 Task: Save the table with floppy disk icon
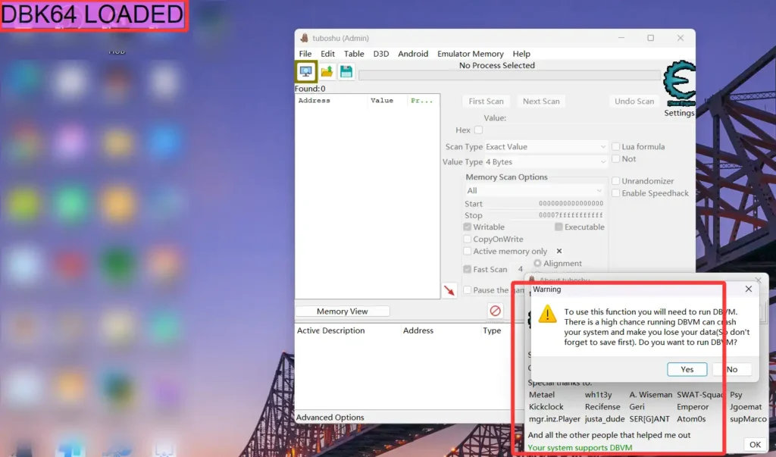346,72
